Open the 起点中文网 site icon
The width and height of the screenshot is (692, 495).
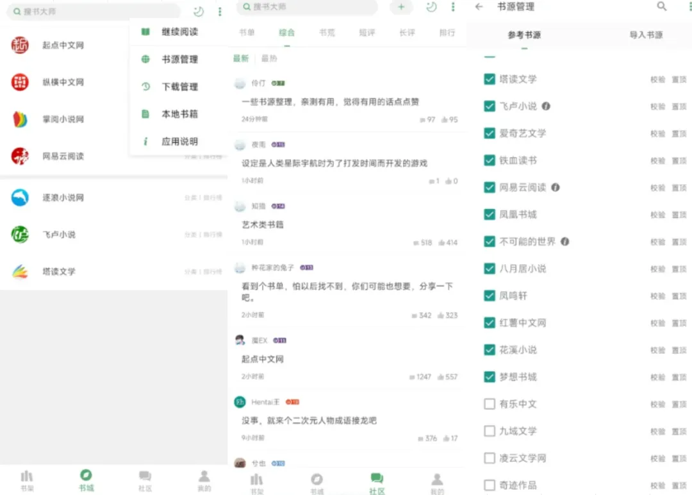(20, 45)
